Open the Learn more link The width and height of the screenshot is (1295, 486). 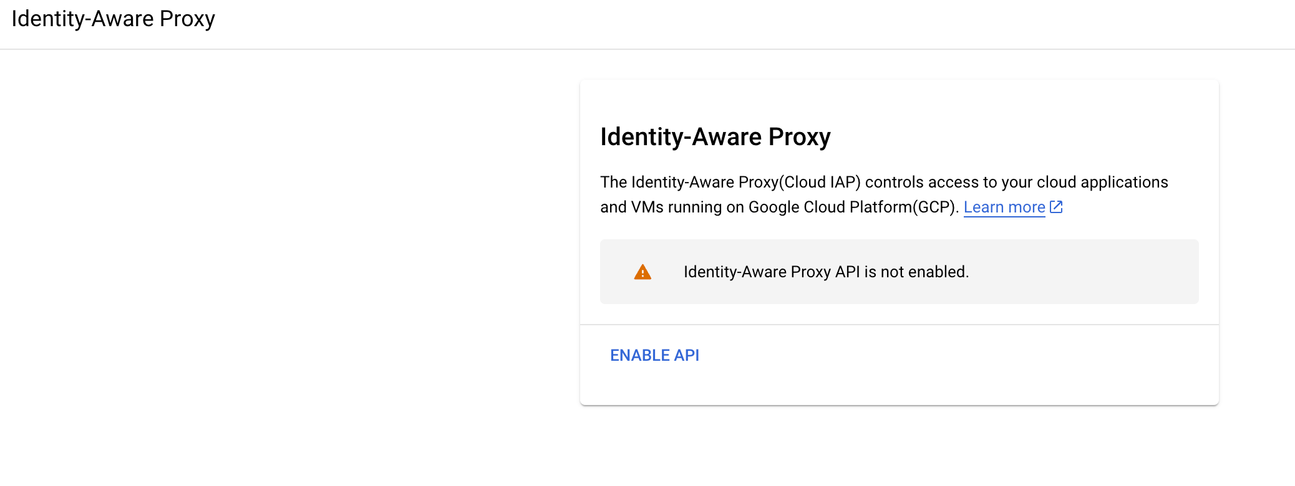point(1004,207)
